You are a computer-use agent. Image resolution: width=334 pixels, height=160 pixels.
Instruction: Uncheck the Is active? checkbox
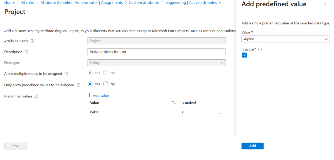pyautogui.click(x=244, y=55)
